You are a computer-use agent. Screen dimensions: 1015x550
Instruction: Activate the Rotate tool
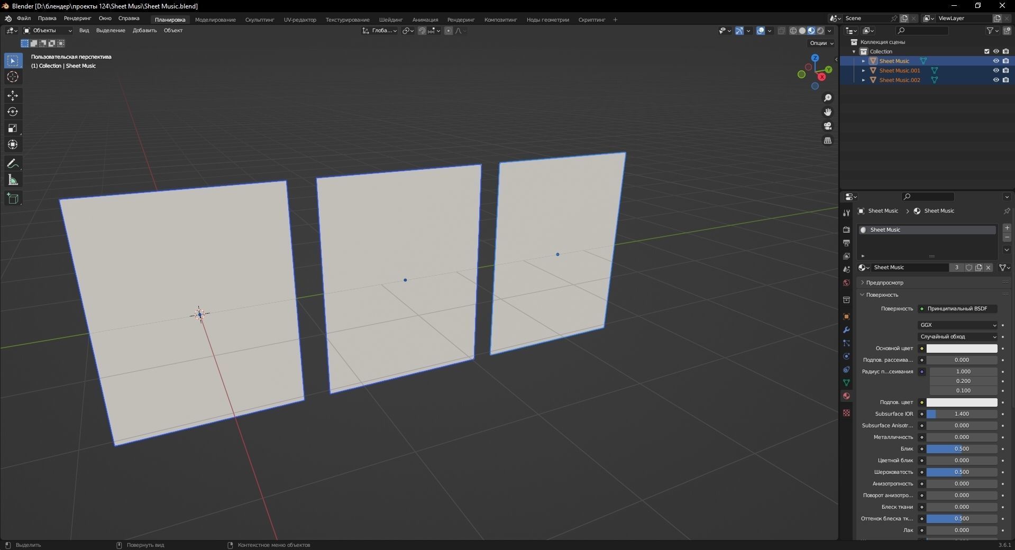(13, 112)
